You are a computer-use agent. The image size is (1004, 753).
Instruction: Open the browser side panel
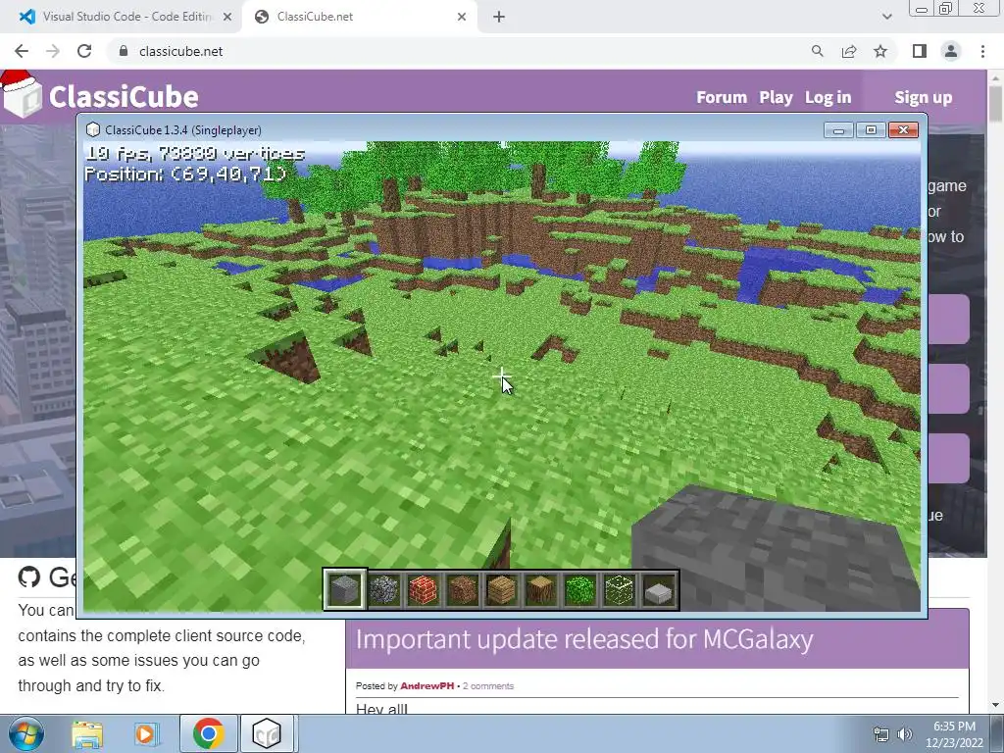[920, 51]
